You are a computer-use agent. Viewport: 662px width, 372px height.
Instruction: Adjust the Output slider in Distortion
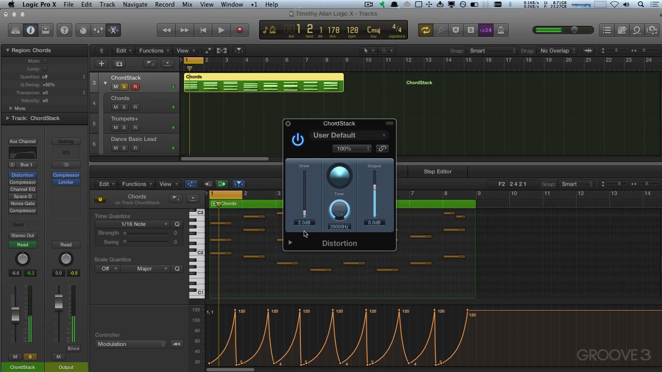(x=375, y=187)
